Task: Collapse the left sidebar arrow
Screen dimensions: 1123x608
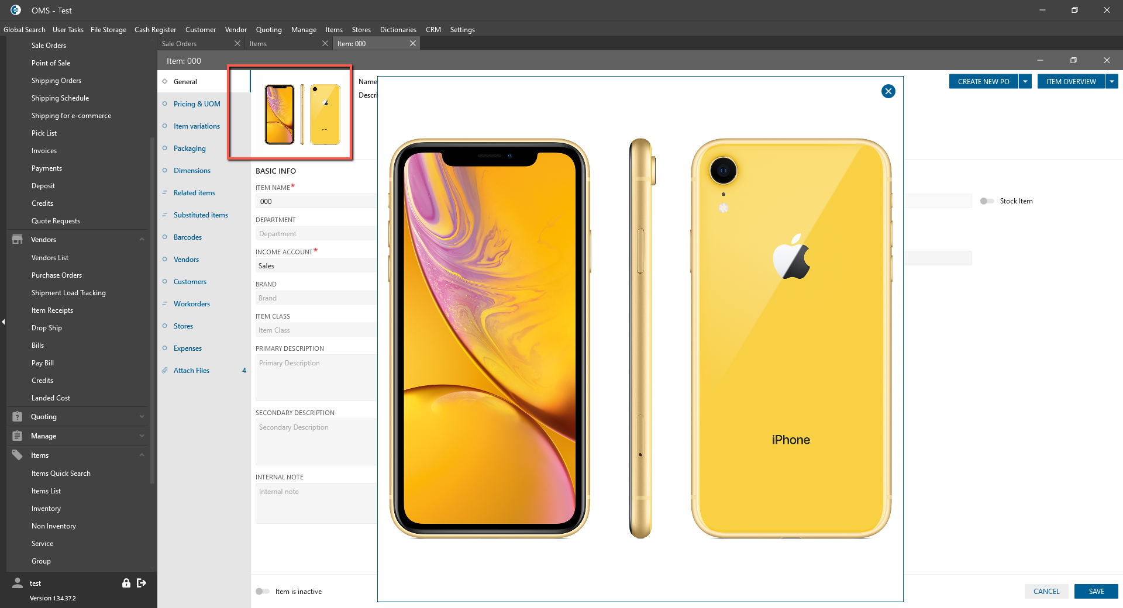Action: coord(4,322)
